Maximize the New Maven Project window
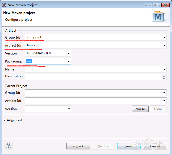This screenshot has height=155, width=172. pyautogui.click(x=157, y=5)
